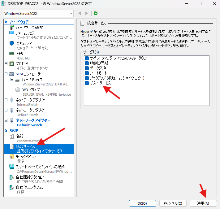Collapse the ハードウェア section chevron
220x209 pixels.
point(6,22)
